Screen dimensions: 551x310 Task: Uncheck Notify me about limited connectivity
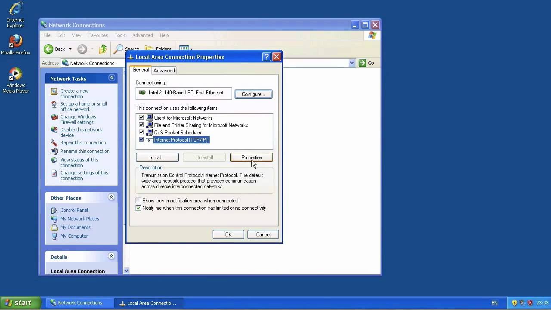(138, 208)
